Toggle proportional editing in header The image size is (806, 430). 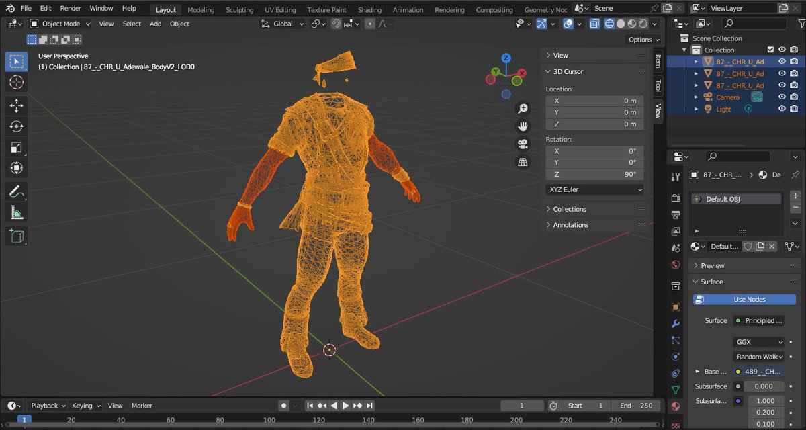click(x=369, y=24)
